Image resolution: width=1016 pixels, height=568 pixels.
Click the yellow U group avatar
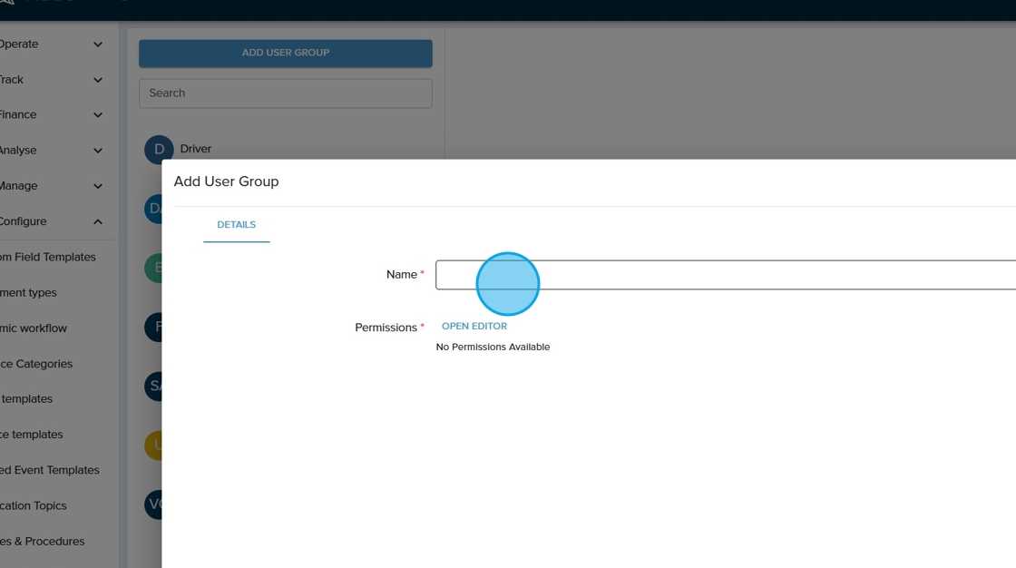pyautogui.click(x=153, y=446)
